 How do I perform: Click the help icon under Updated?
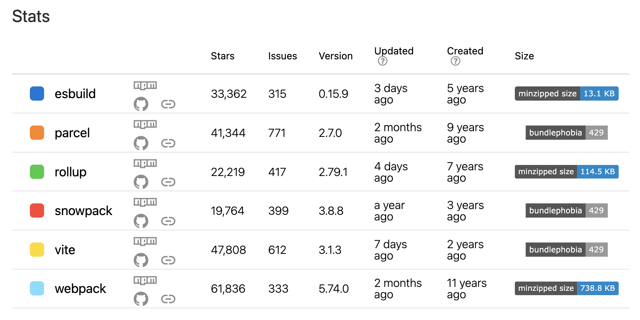(383, 61)
